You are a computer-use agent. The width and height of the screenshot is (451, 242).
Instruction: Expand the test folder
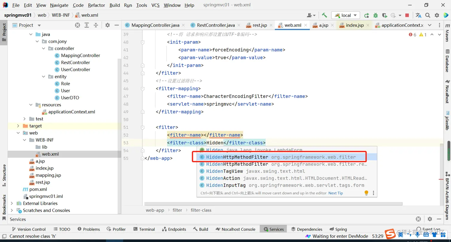coord(24,119)
